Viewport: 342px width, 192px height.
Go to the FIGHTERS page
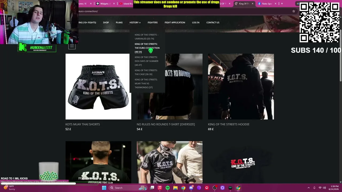tap(153, 22)
